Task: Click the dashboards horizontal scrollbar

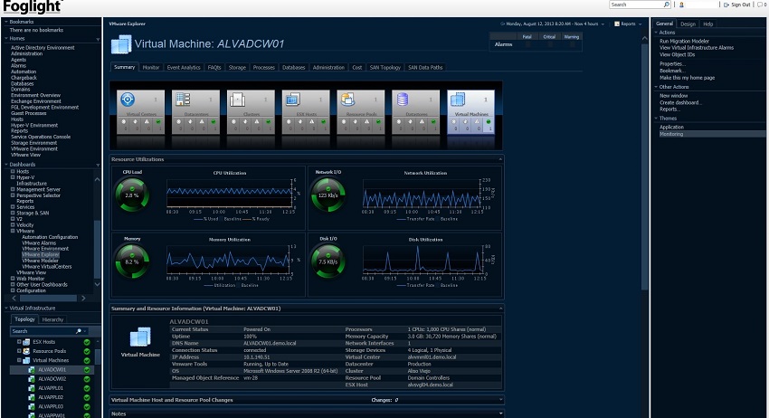Action: coord(48,299)
